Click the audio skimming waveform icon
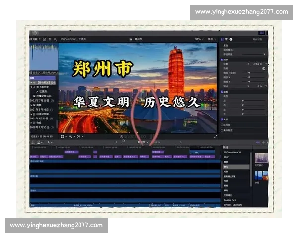This screenshot has width=298, height=238. (x=258, y=142)
